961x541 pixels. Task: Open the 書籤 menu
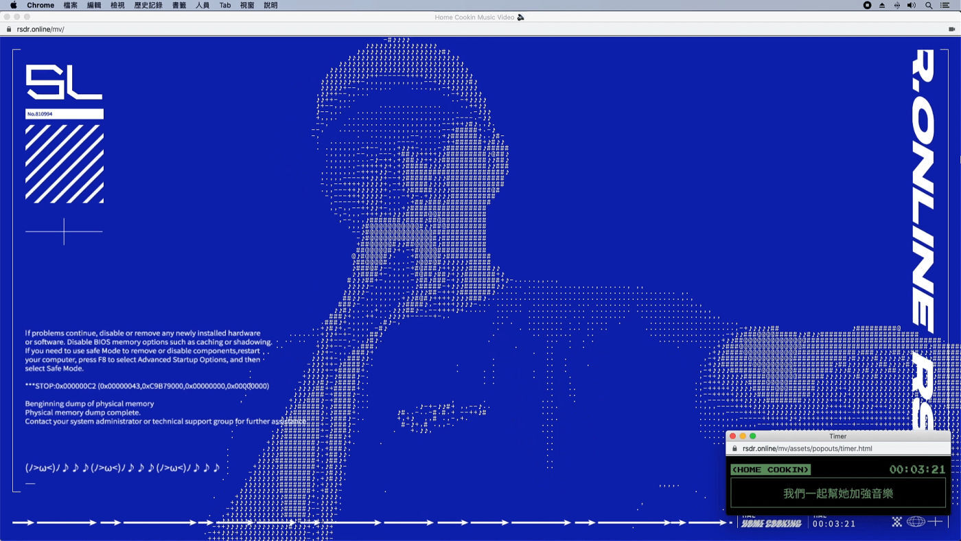pos(179,5)
